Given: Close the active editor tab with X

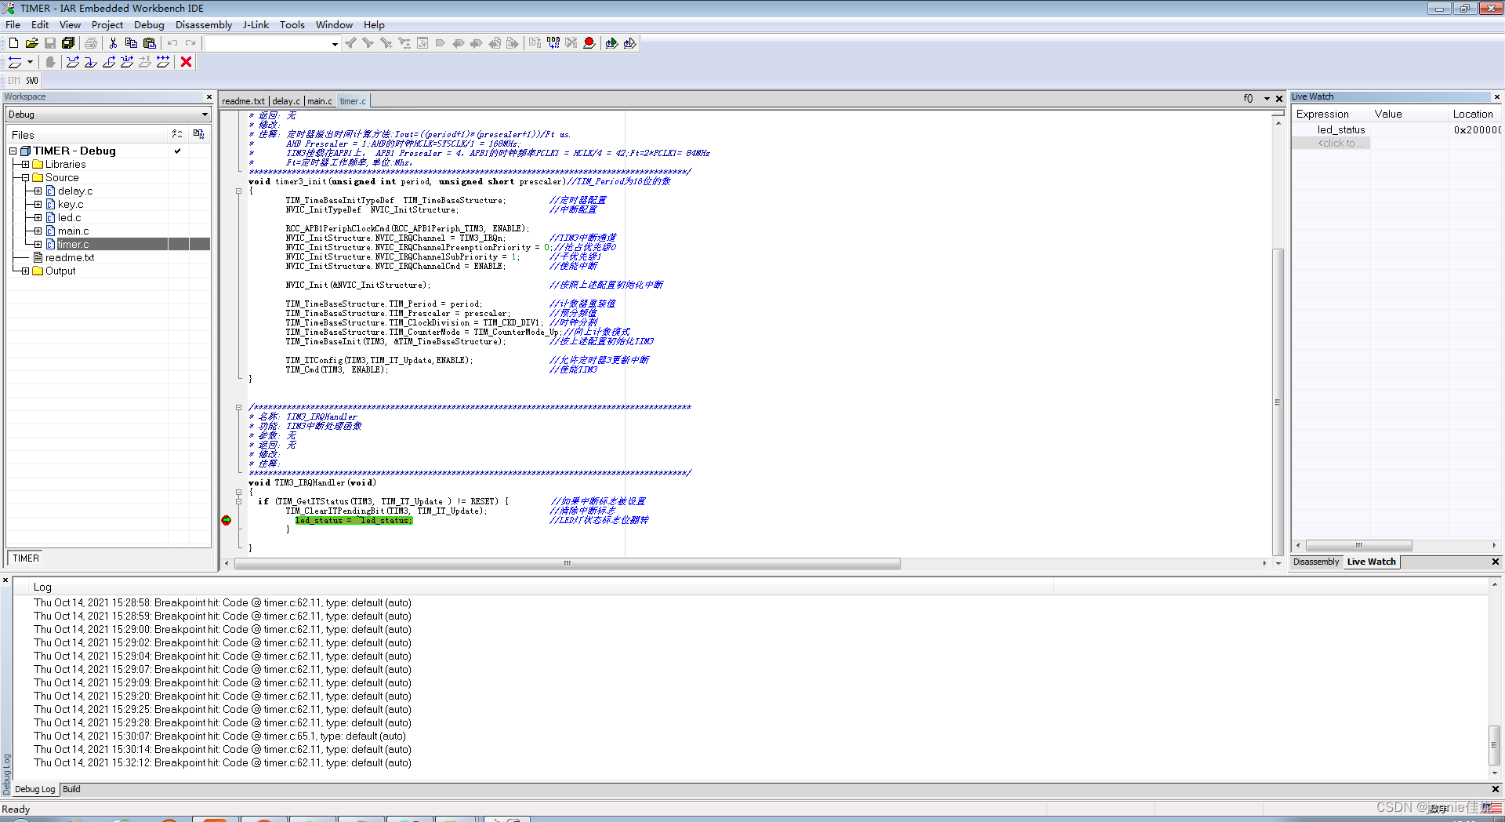Looking at the screenshot, I should 1279,99.
